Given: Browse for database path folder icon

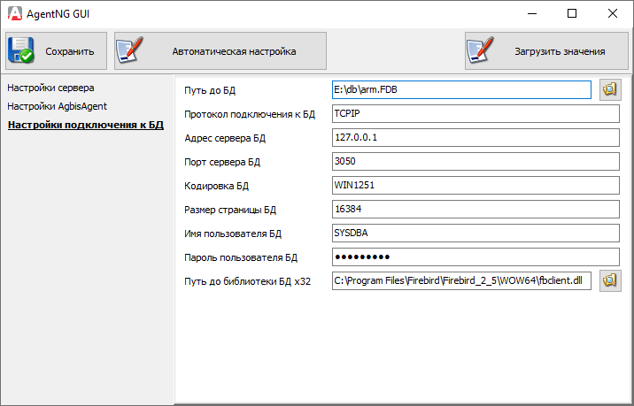Looking at the screenshot, I should pyautogui.click(x=610, y=89).
